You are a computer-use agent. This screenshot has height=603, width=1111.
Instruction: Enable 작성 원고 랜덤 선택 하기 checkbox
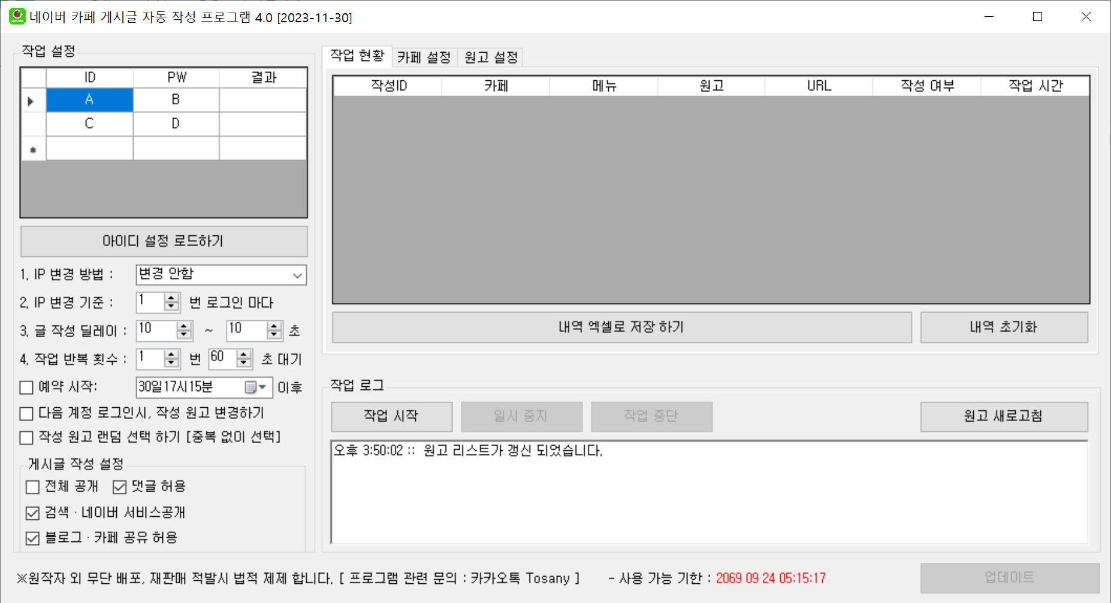click(x=26, y=438)
